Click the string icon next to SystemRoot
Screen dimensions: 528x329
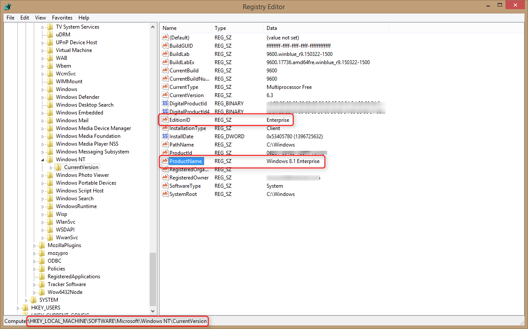point(165,194)
